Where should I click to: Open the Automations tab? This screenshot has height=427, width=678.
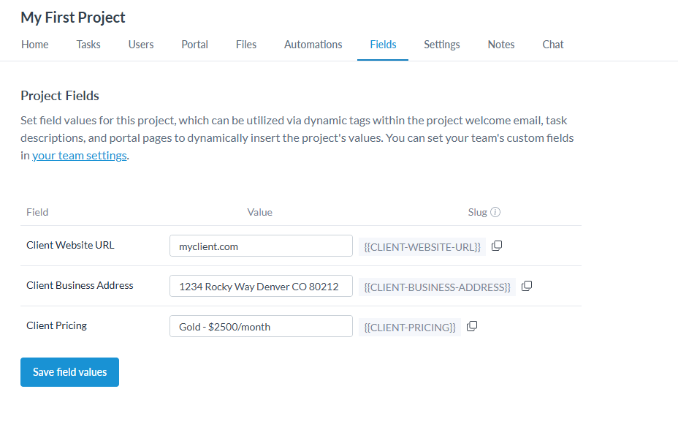tap(313, 45)
